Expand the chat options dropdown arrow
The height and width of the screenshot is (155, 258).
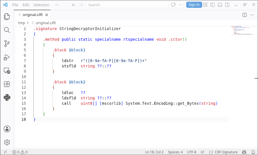click(x=180, y=5)
